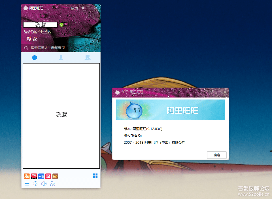Click the About dialog title logo icon
Screen dimensions: 272x199
(x=117, y=92)
